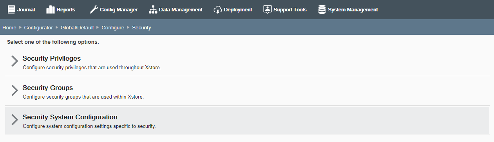The image size is (494, 142).
Task: Click the Journal book icon
Action: tap(11, 9)
